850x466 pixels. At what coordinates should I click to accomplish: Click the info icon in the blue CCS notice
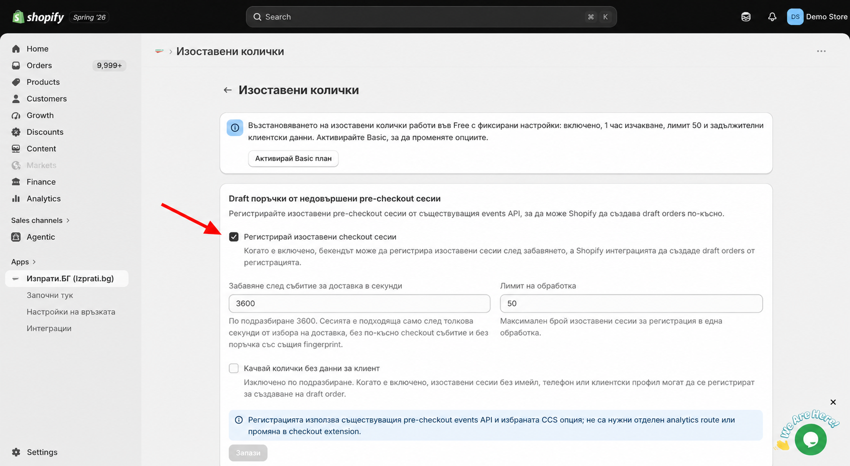[239, 420]
